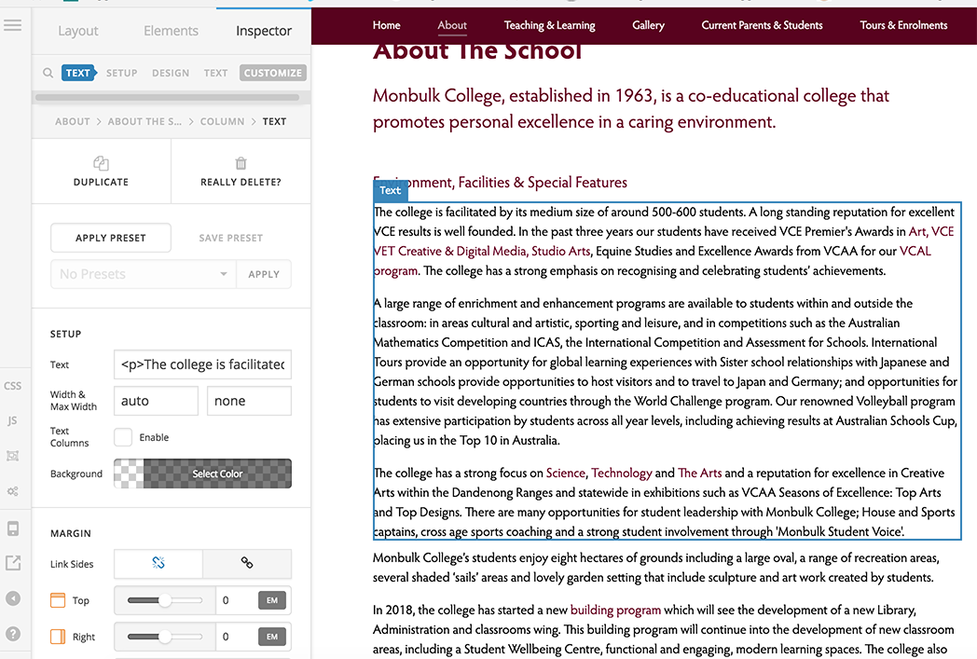Open the JS editor in sidebar

[12, 421]
